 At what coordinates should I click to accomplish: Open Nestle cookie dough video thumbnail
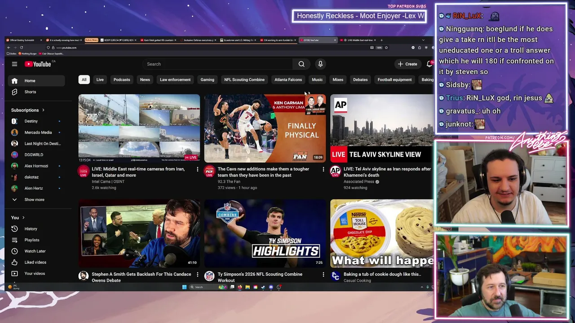click(382, 233)
